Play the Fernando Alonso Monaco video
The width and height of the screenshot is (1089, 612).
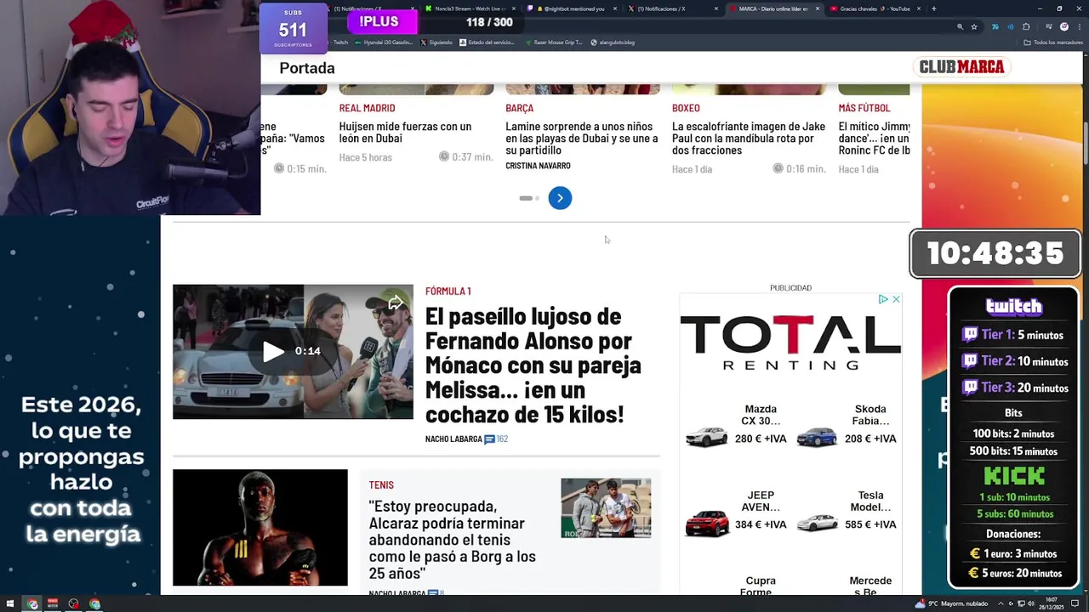pyautogui.click(x=273, y=352)
